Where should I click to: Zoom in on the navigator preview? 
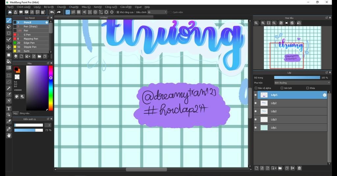coord(263,23)
